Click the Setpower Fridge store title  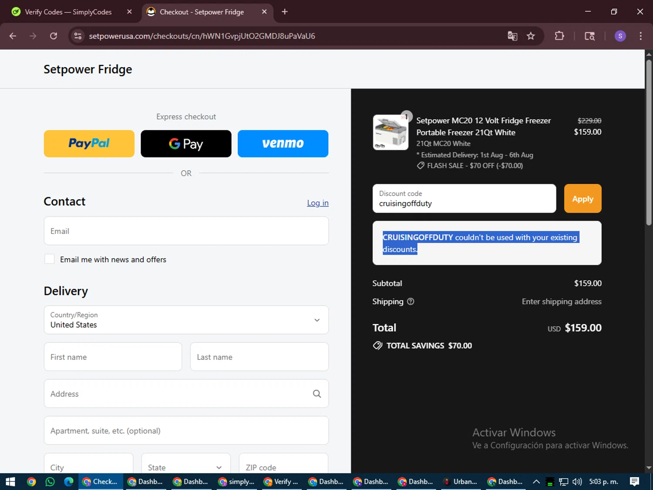(88, 69)
